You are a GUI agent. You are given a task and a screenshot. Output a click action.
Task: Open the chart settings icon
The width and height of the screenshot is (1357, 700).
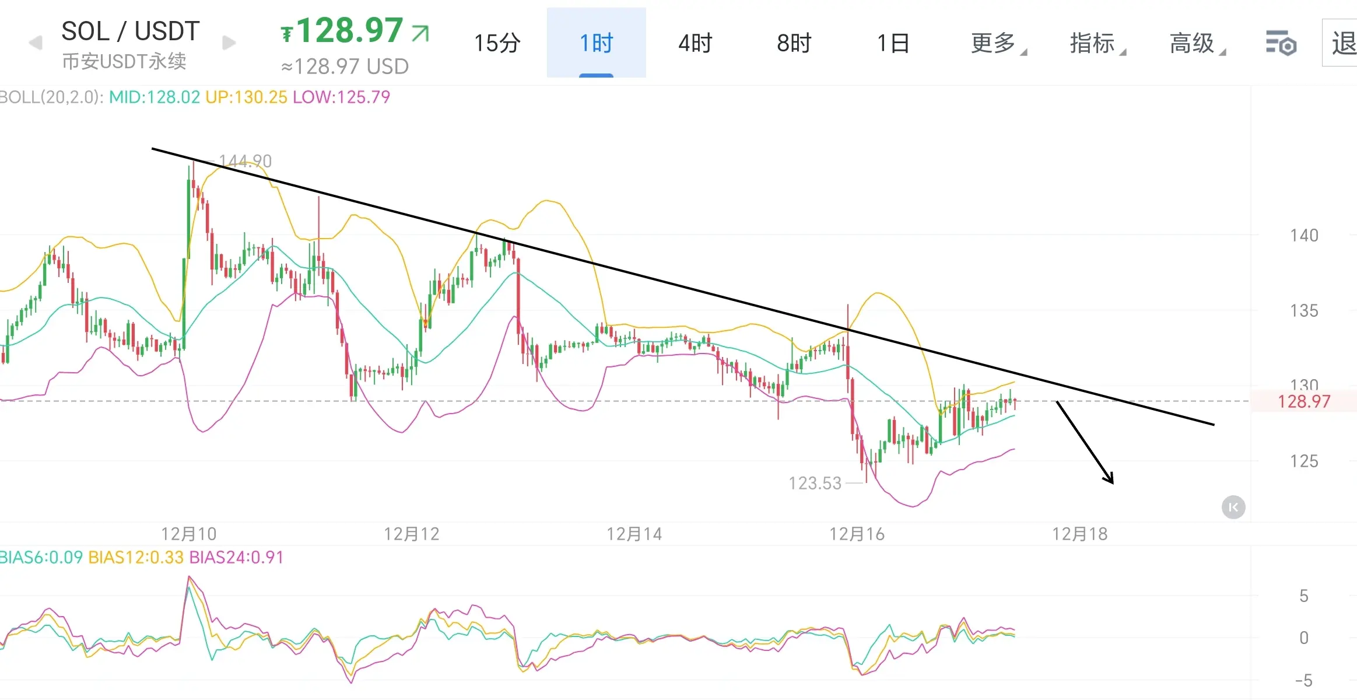click(1281, 43)
